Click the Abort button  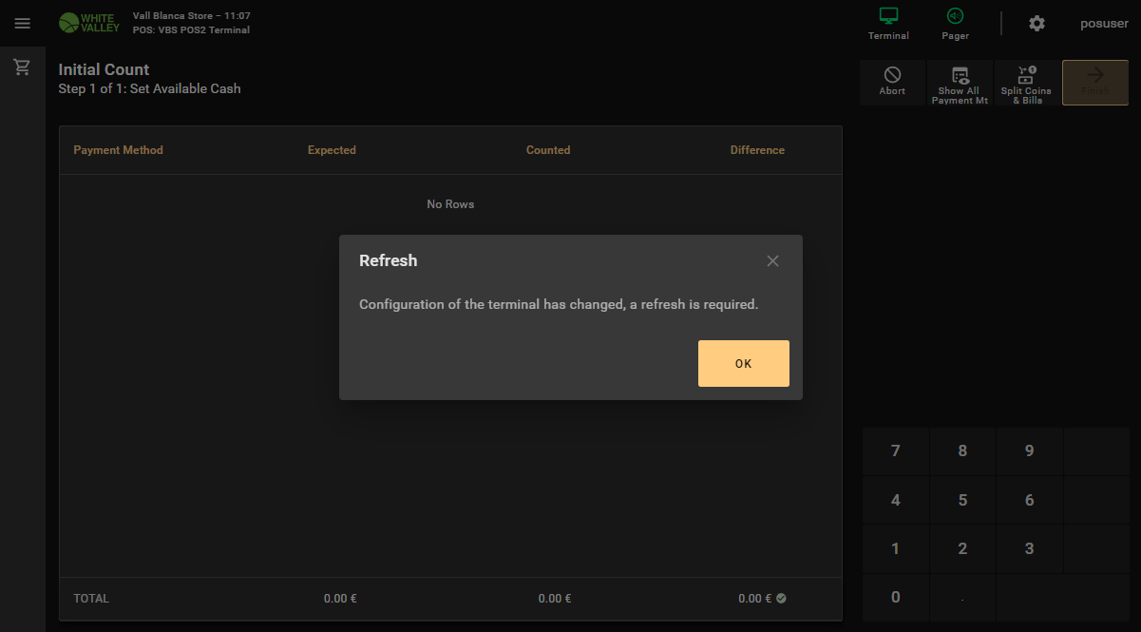point(892,82)
